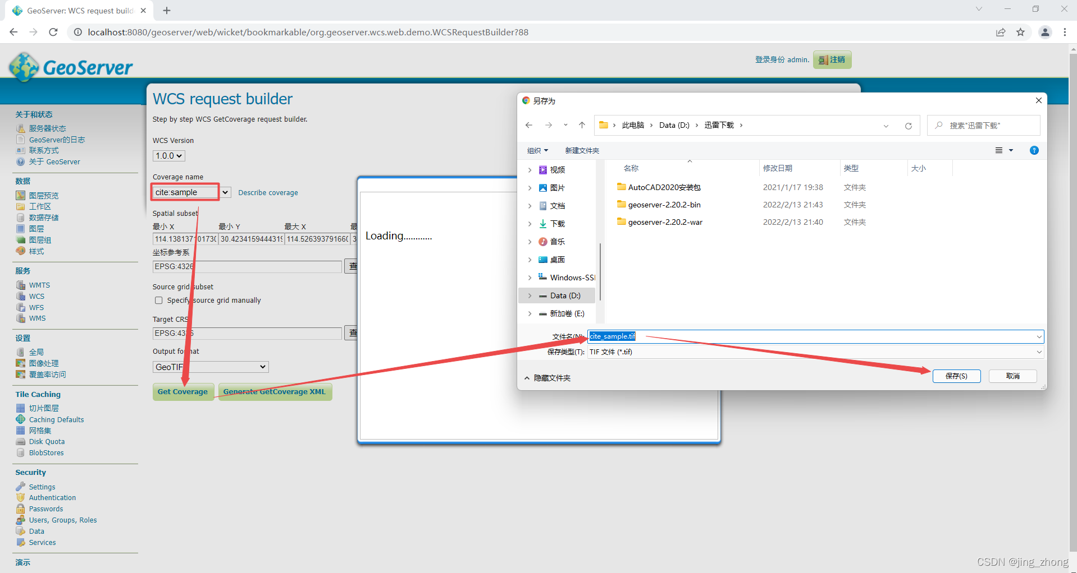Open the view options dropdown in dialog
This screenshot has width=1077, height=573.
point(1011,150)
